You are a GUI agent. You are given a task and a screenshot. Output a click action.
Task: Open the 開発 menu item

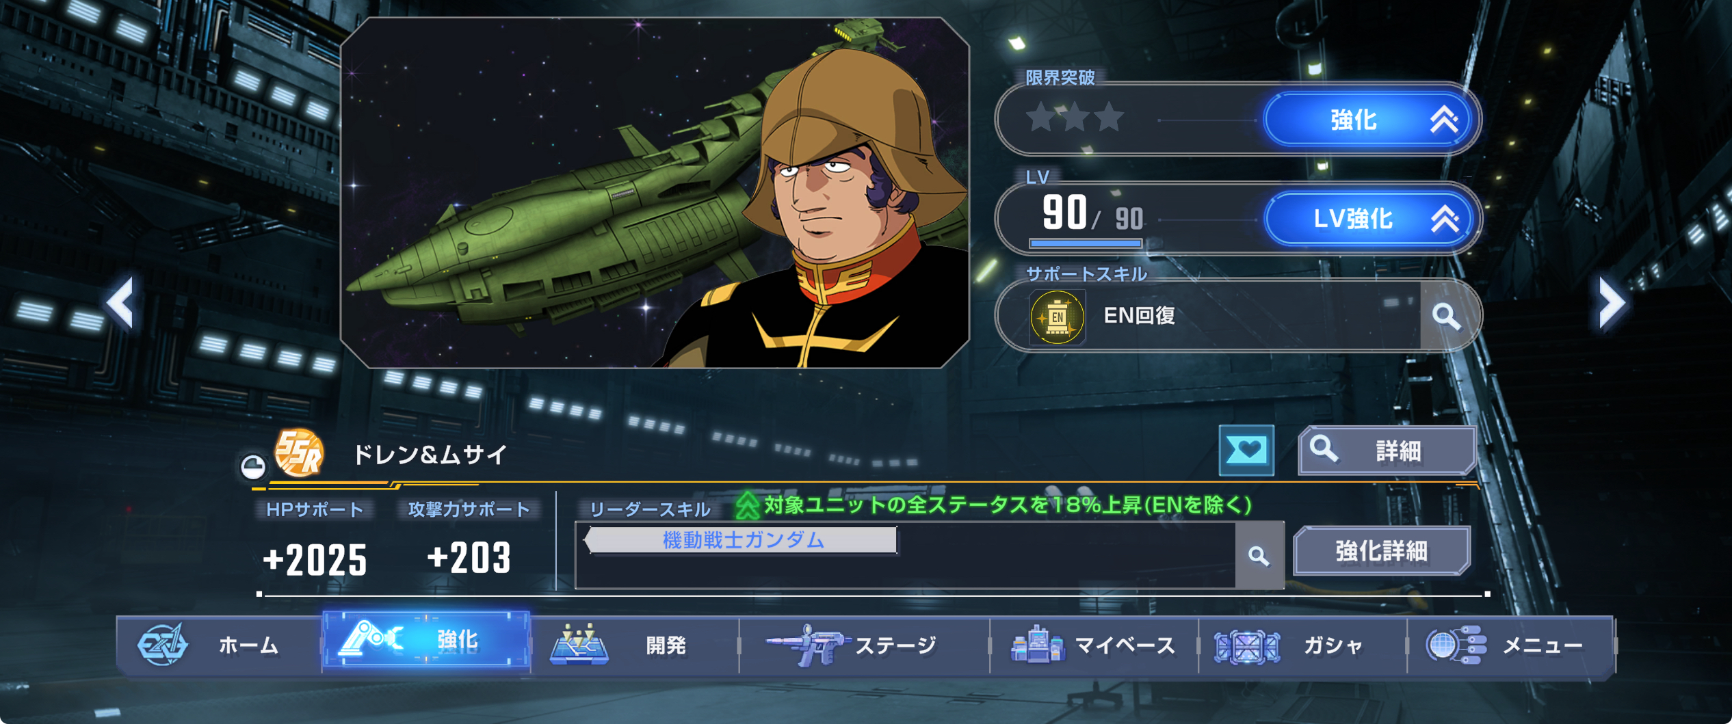[635, 645]
